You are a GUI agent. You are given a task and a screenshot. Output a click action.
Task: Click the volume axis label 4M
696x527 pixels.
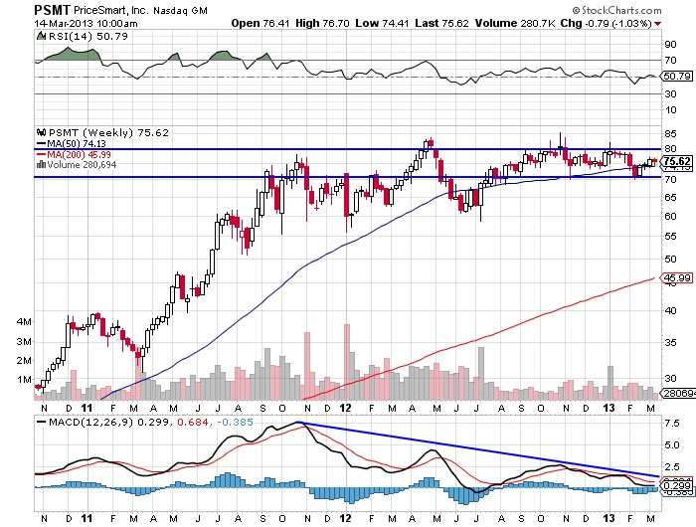point(24,321)
